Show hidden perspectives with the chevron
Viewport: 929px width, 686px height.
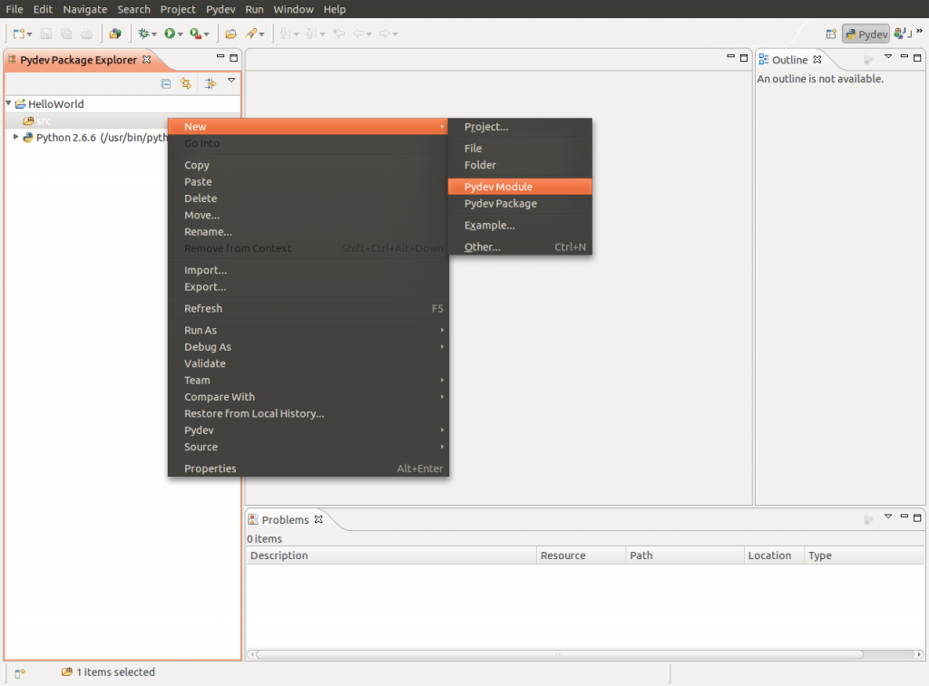(920, 31)
